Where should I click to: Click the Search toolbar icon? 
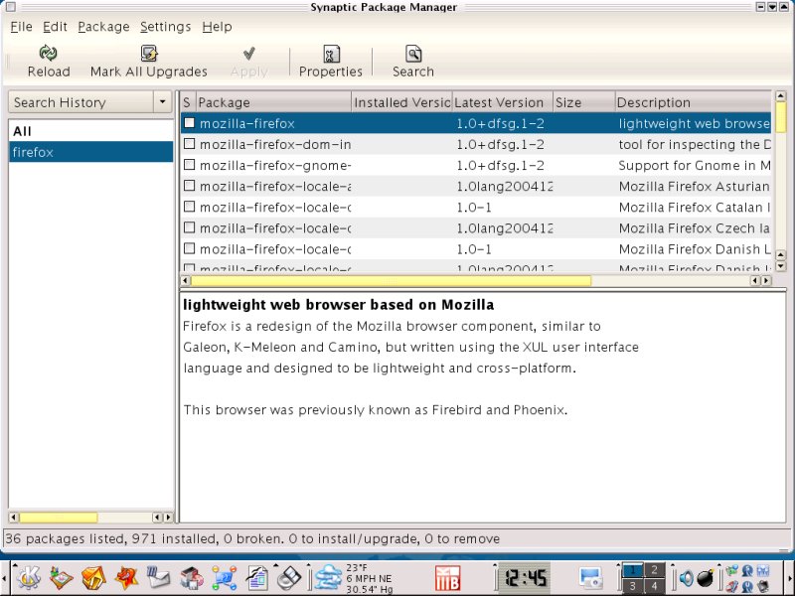(412, 54)
